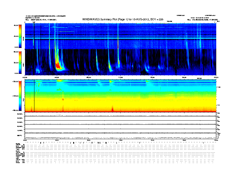Click 20:00 label under the RAD1 spectrogram

184,77
